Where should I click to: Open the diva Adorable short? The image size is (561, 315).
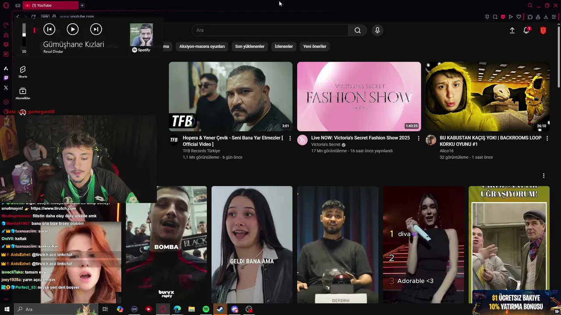tap(423, 245)
